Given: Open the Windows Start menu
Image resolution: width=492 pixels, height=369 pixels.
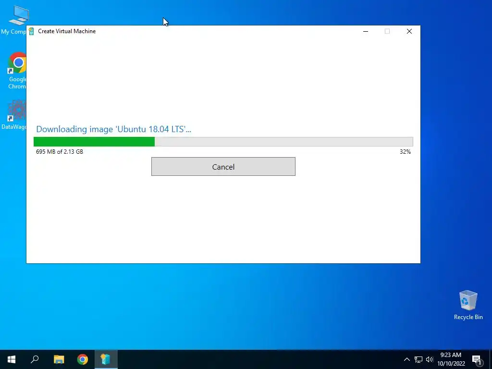Looking at the screenshot, I should (12, 359).
